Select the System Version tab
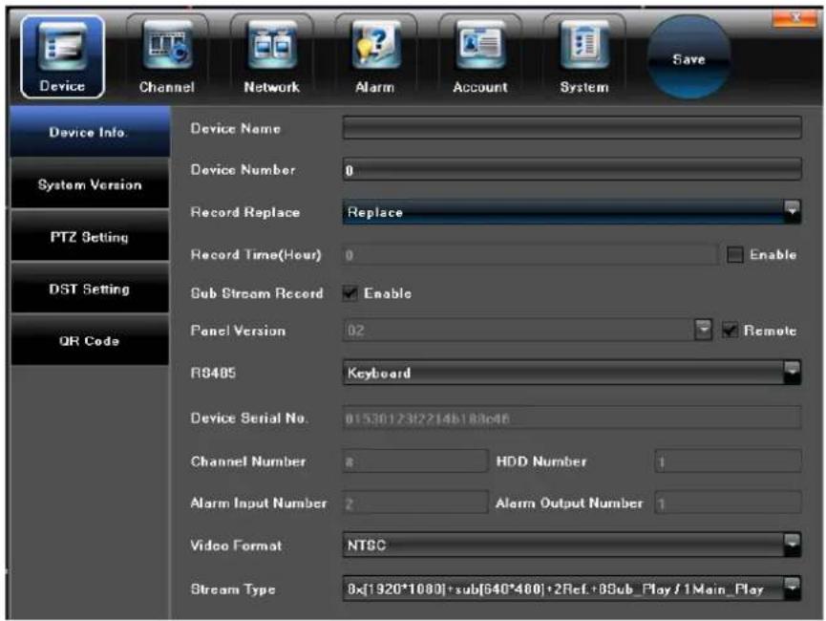Screen dimensions: 826x621 tap(90, 184)
